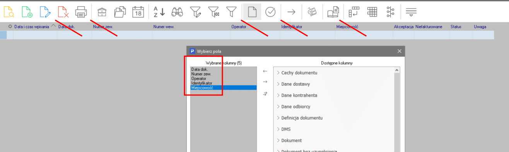
Task: Click the 'Akceptacja' column header
Action: pos(404,27)
